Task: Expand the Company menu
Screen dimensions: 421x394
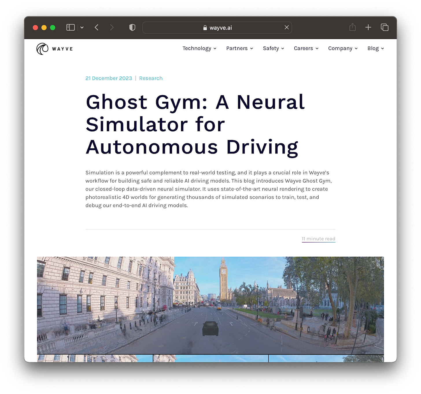Action: point(343,48)
